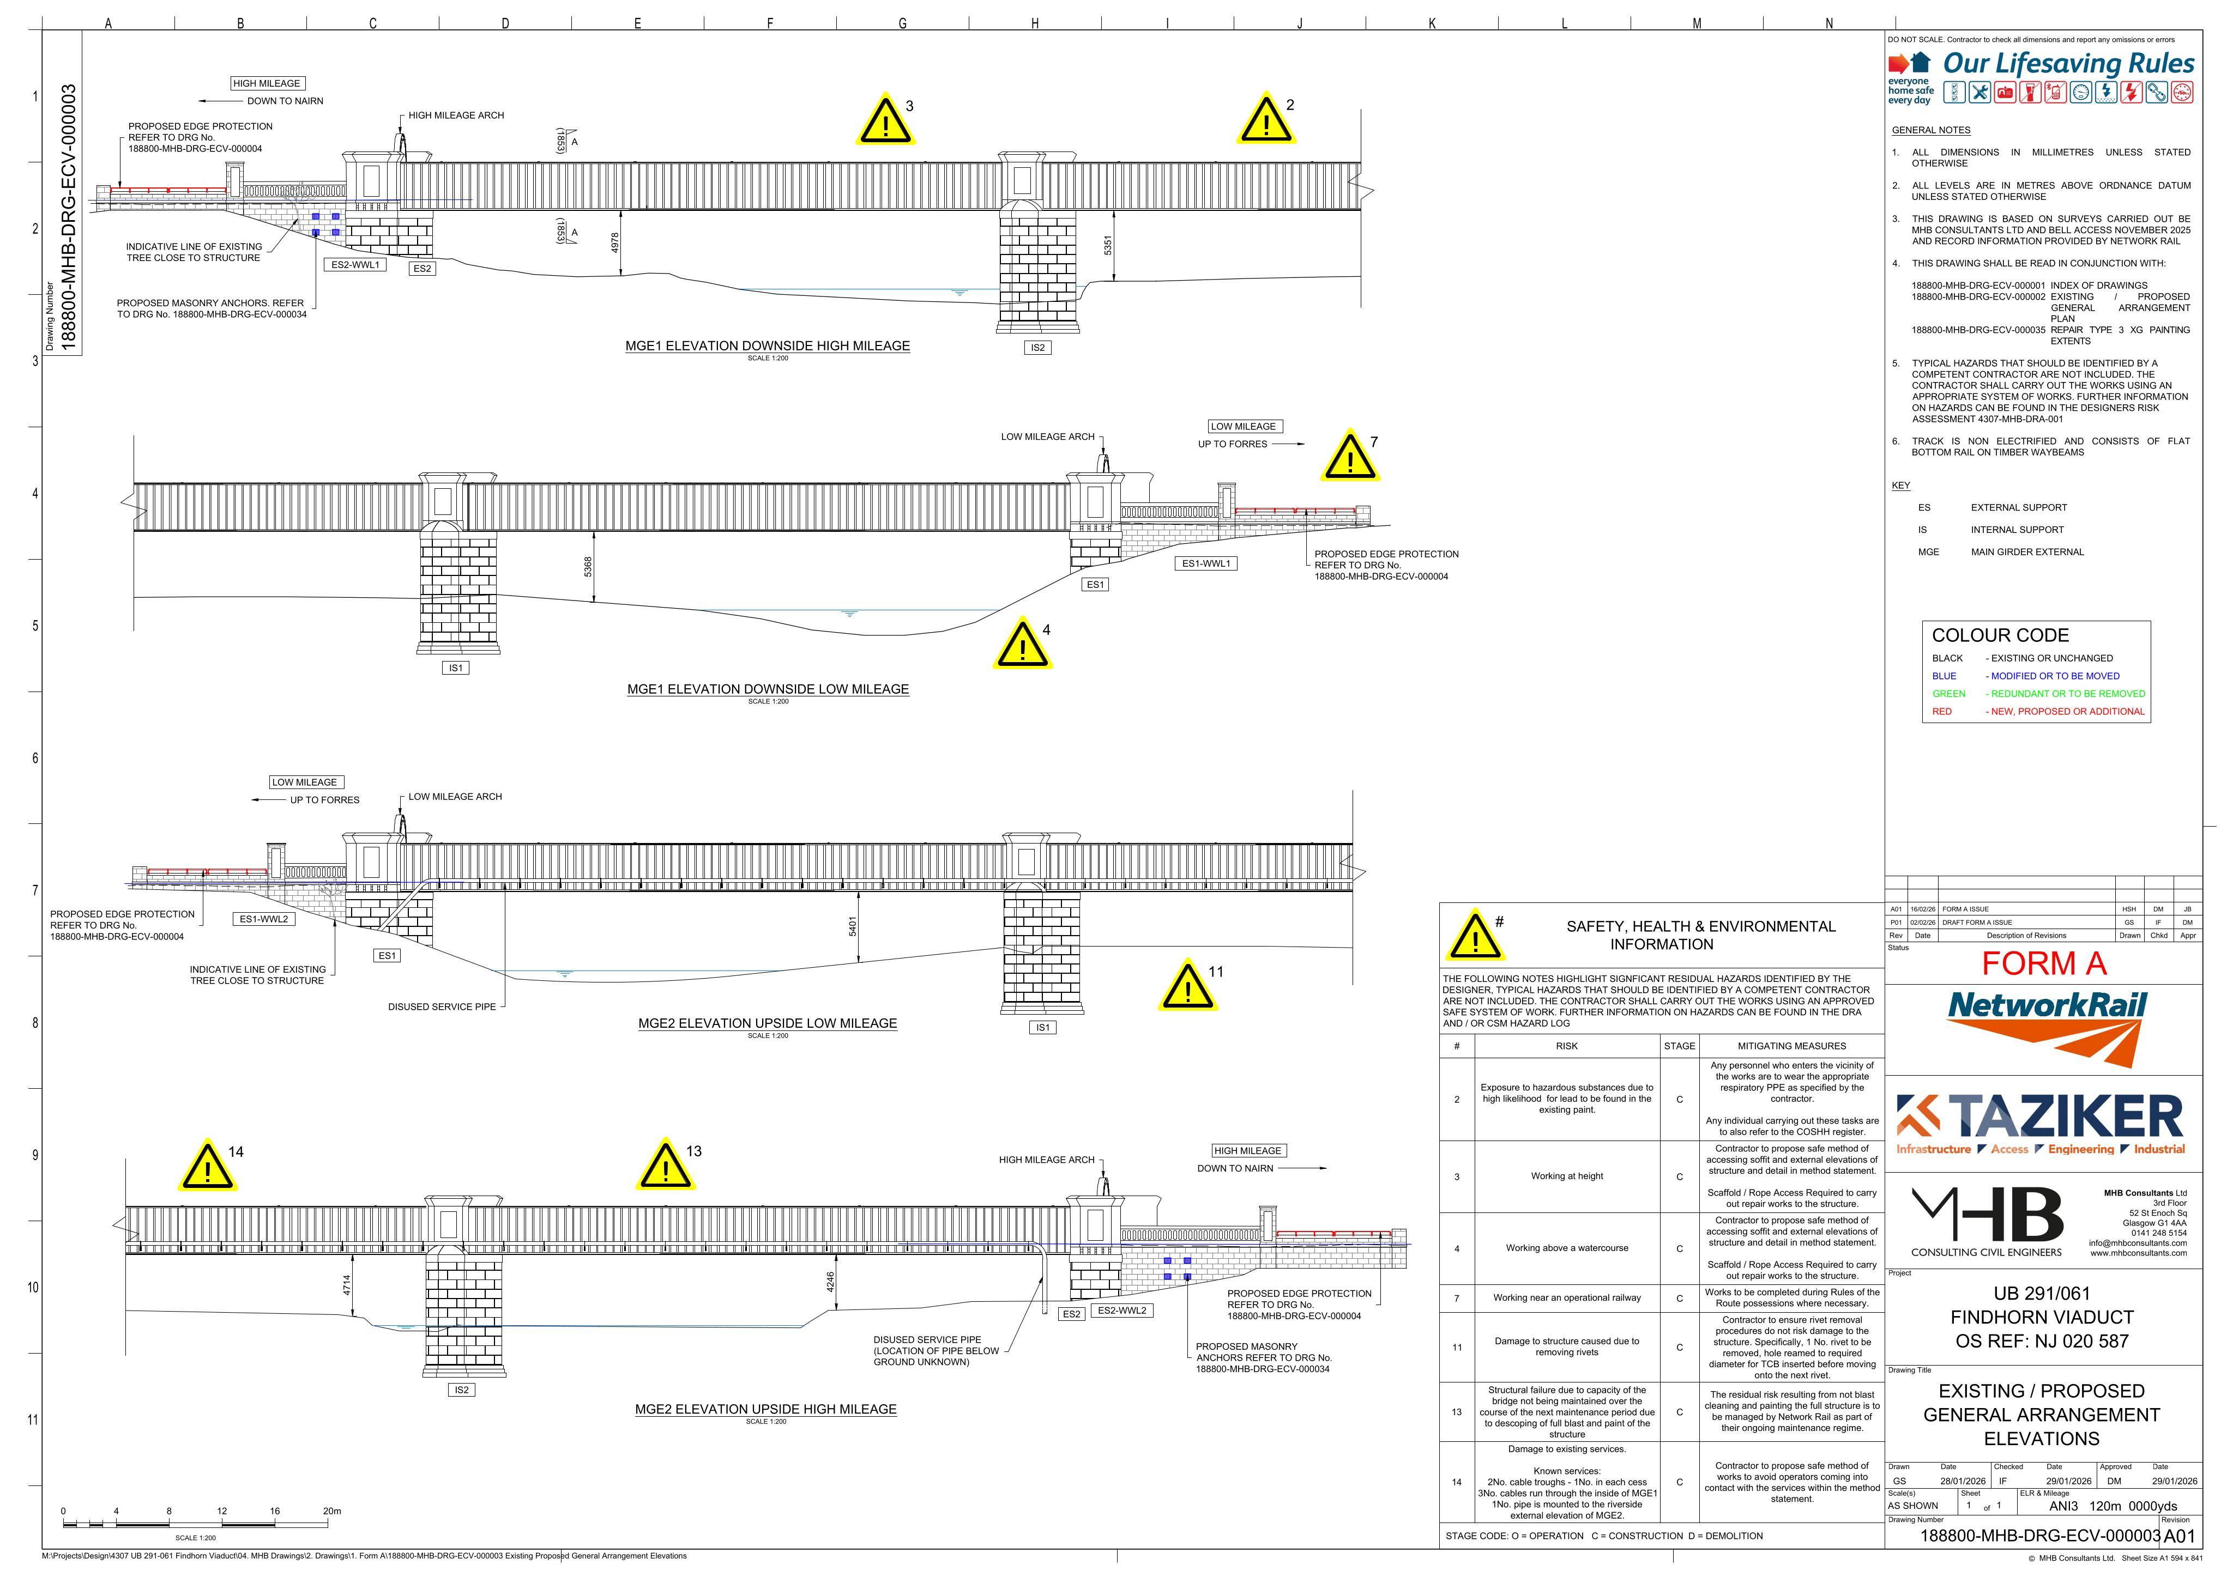The image size is (2233, 1577).
Task: Select the carabiner harness safety icon
Action: tap(2157, 93)
